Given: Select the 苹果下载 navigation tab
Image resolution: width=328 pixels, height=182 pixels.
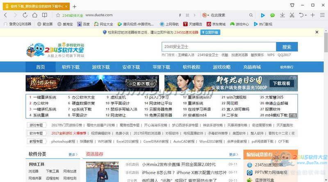Looking at the screenshot, I should (161, 67).
